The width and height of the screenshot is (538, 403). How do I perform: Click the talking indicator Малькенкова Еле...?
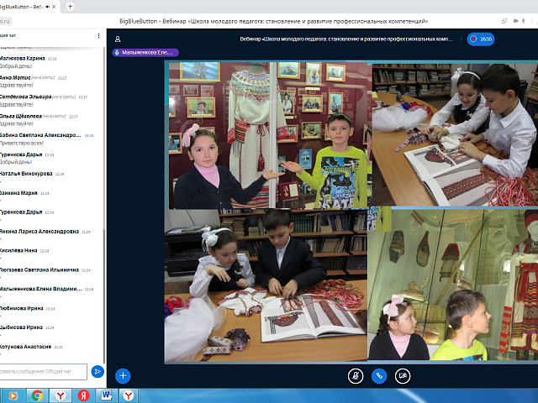(x=145, y=52)
